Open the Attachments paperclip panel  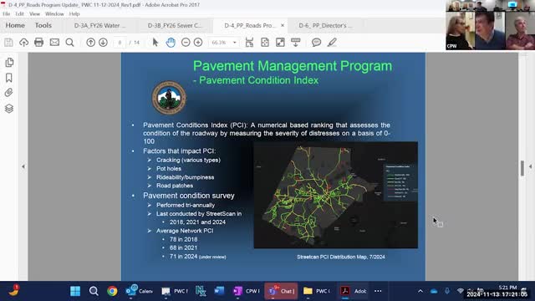coord(9,93)
